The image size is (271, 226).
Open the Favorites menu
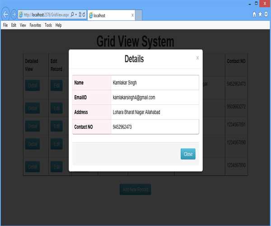click(35, 25)
